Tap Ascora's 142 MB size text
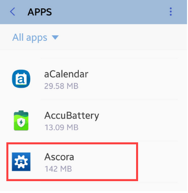 click(58, 169)
